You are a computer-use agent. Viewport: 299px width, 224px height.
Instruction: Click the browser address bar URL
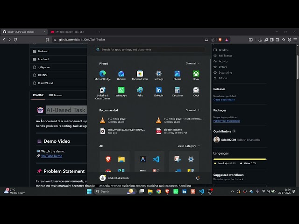point(82,40)
